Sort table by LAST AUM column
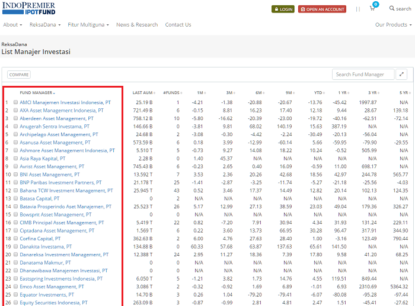The height and width of the screenshot is (306, 415). [x=142, y=93]
